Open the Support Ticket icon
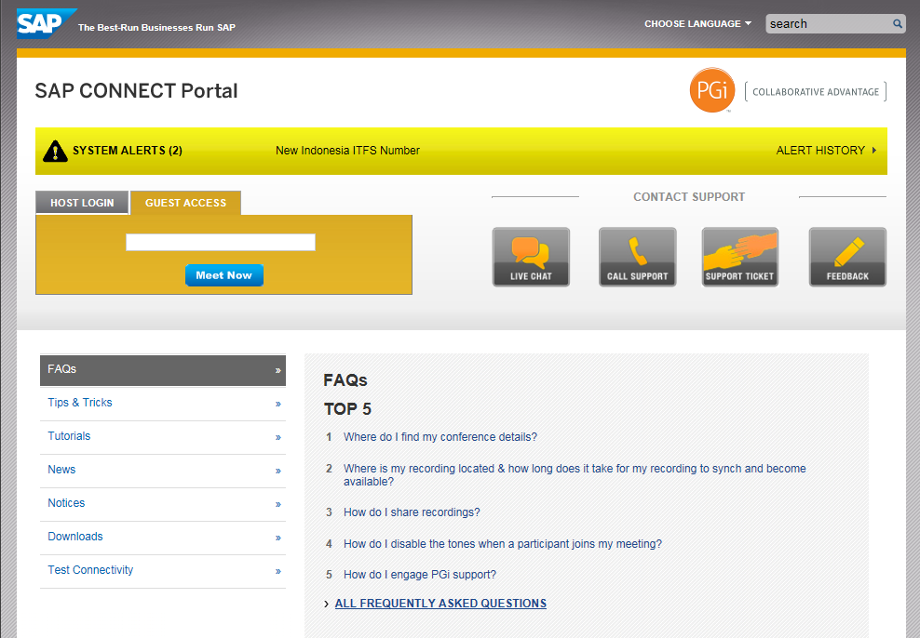This screenshot has height=638, width=920. [x=739, y=257]
